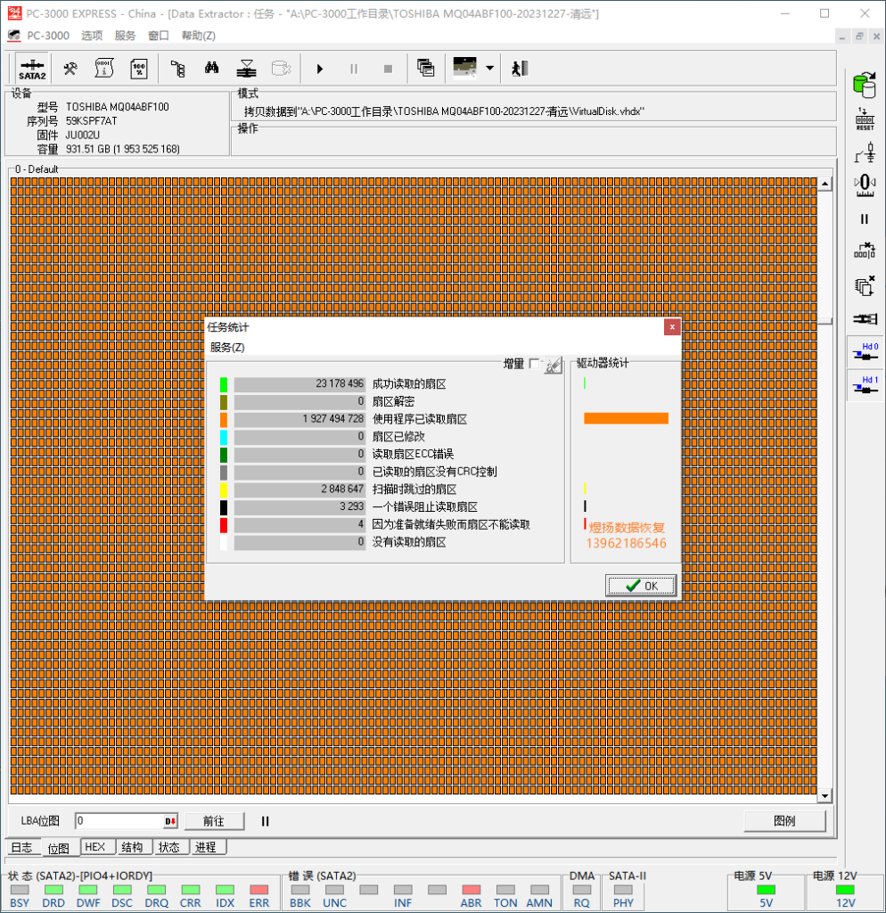Viewport: 886px width, 913px height.
Task: Click the 100% document icon in toolbar
Action: tap(139, 69)
